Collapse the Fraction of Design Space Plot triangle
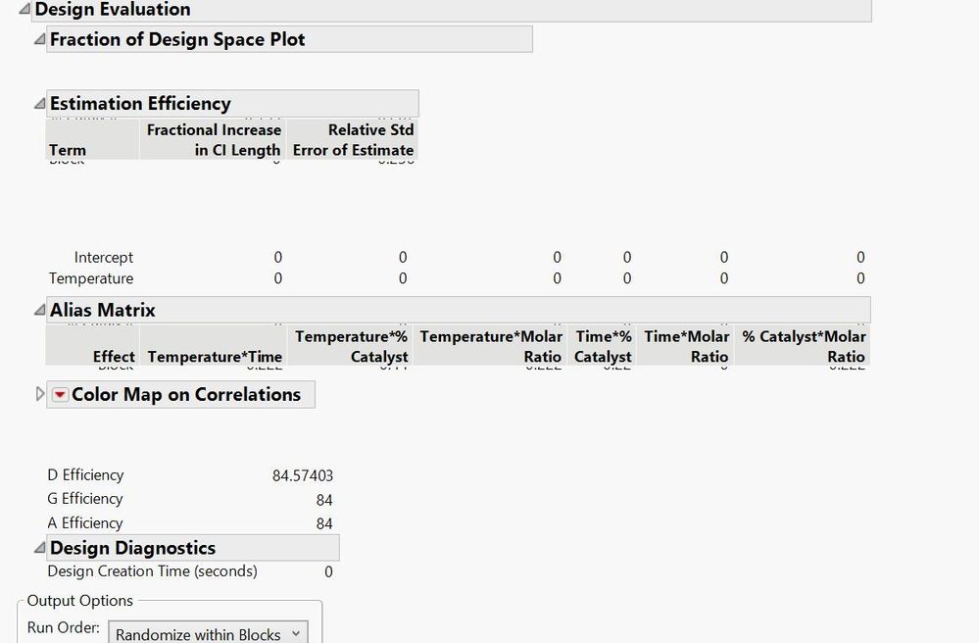Image resolution: width=979 pixels, height=643 pixels. pyautogui.click(x=39, y=40)
